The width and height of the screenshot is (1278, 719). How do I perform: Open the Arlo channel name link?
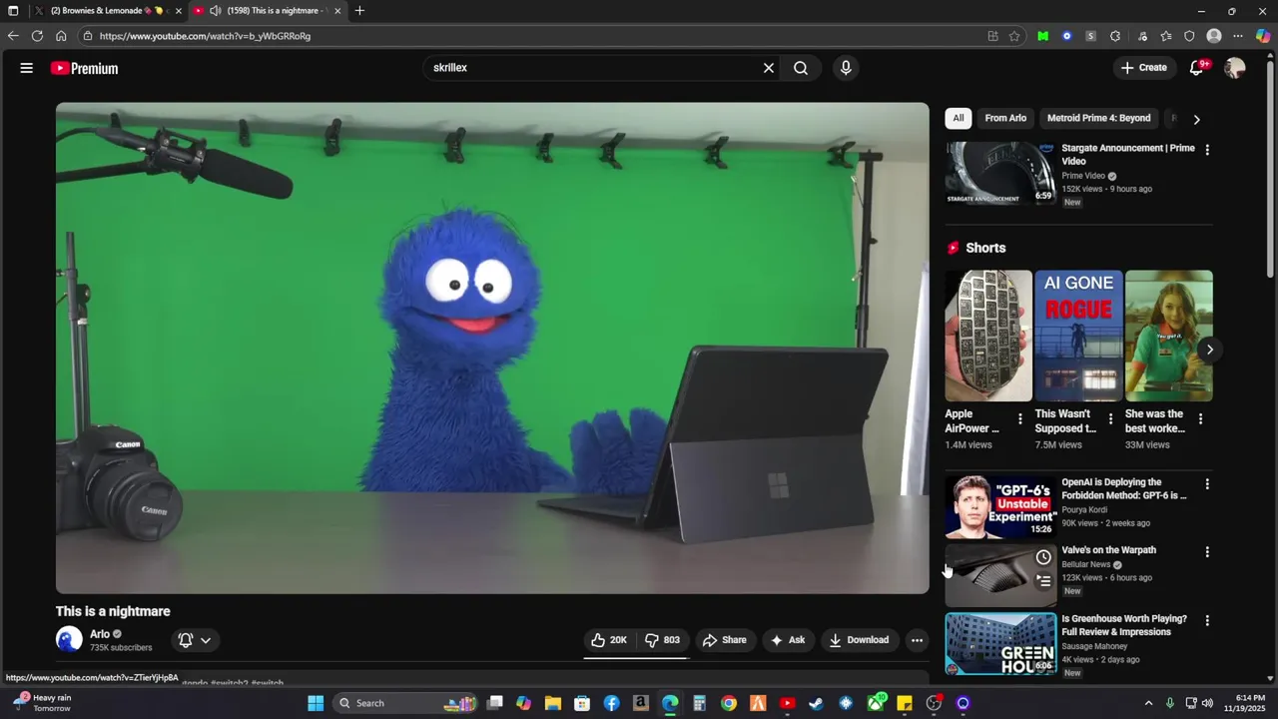100,634
